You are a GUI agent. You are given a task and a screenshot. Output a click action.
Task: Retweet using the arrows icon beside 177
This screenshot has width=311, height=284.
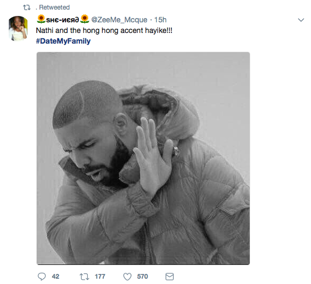(84, 277)
